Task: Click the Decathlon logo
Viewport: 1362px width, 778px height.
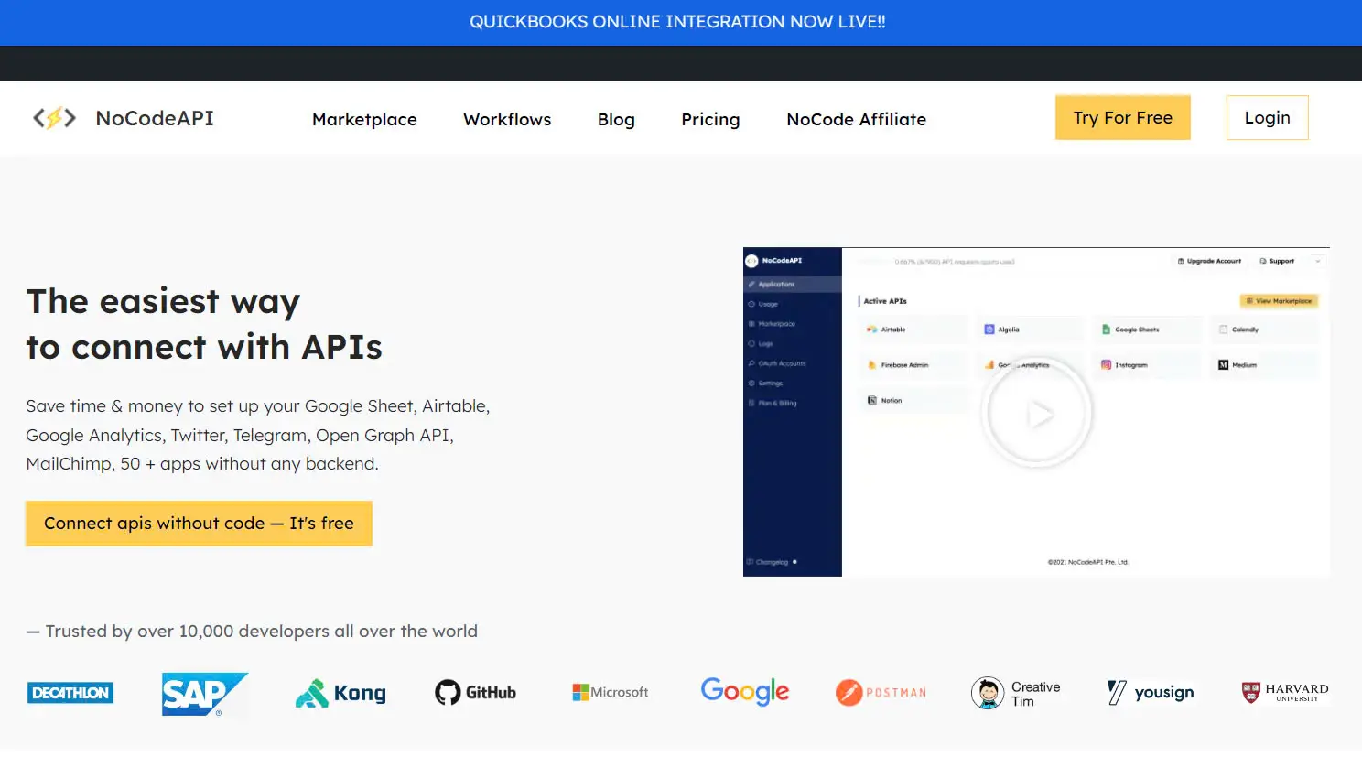Action: click(x=70, y=693)
